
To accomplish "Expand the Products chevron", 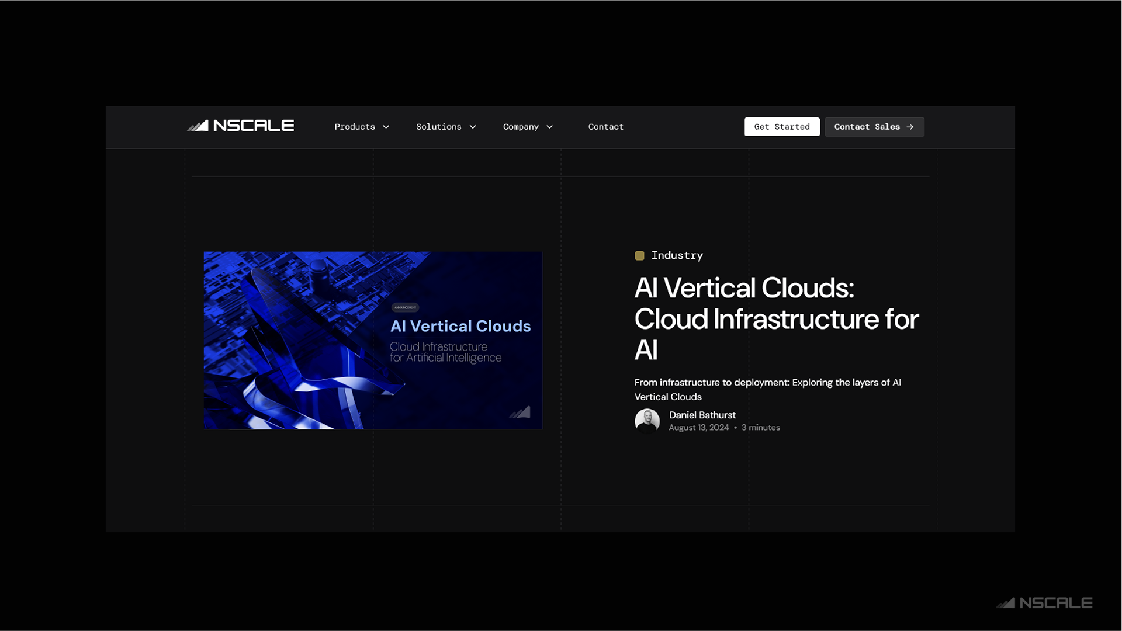I will point(386,127).
